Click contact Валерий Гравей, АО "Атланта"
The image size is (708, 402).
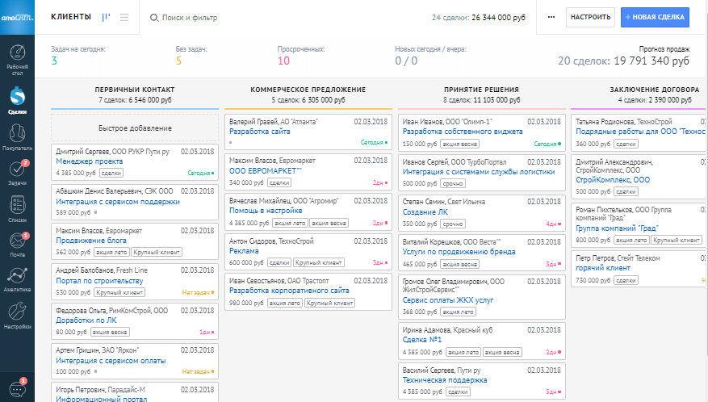click(x=274, y=122)
